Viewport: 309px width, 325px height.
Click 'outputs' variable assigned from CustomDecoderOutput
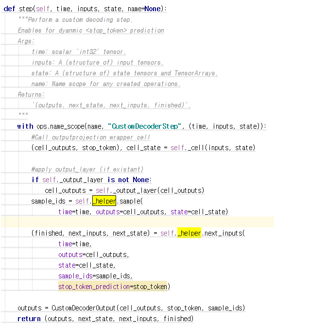pos(30,308)
